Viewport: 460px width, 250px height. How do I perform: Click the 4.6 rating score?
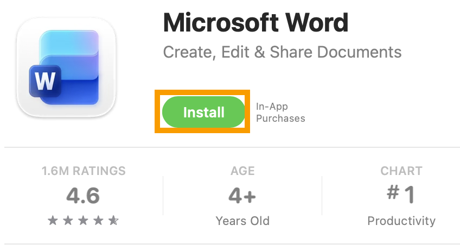[x=84, y=196]
